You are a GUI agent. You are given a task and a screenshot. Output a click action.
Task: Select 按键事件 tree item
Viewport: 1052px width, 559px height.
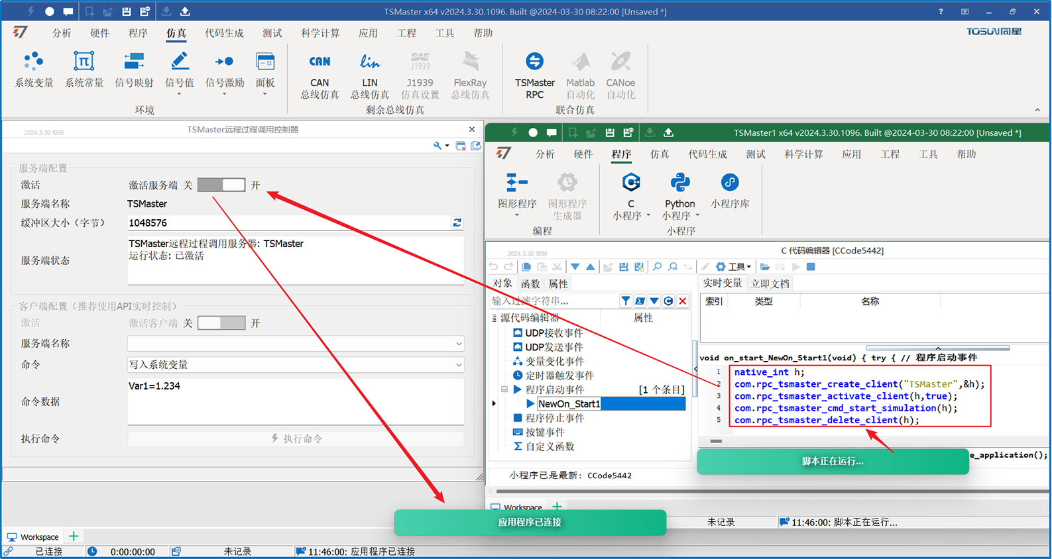click(544, 432)
